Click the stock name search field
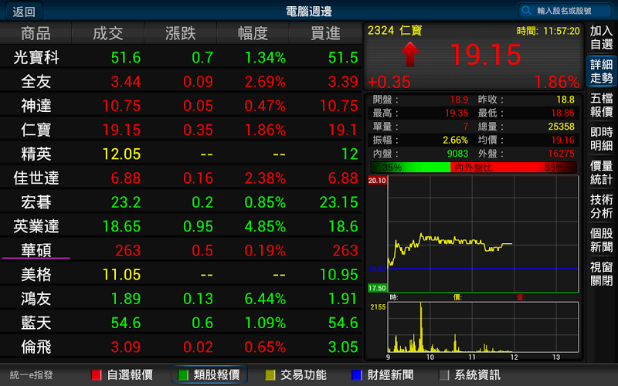Screen dimensions: 618x386 point(565,11)
